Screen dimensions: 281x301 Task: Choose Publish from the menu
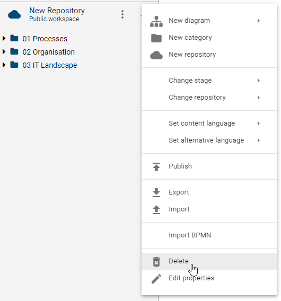pyautogui.click(x=209, y=166)
